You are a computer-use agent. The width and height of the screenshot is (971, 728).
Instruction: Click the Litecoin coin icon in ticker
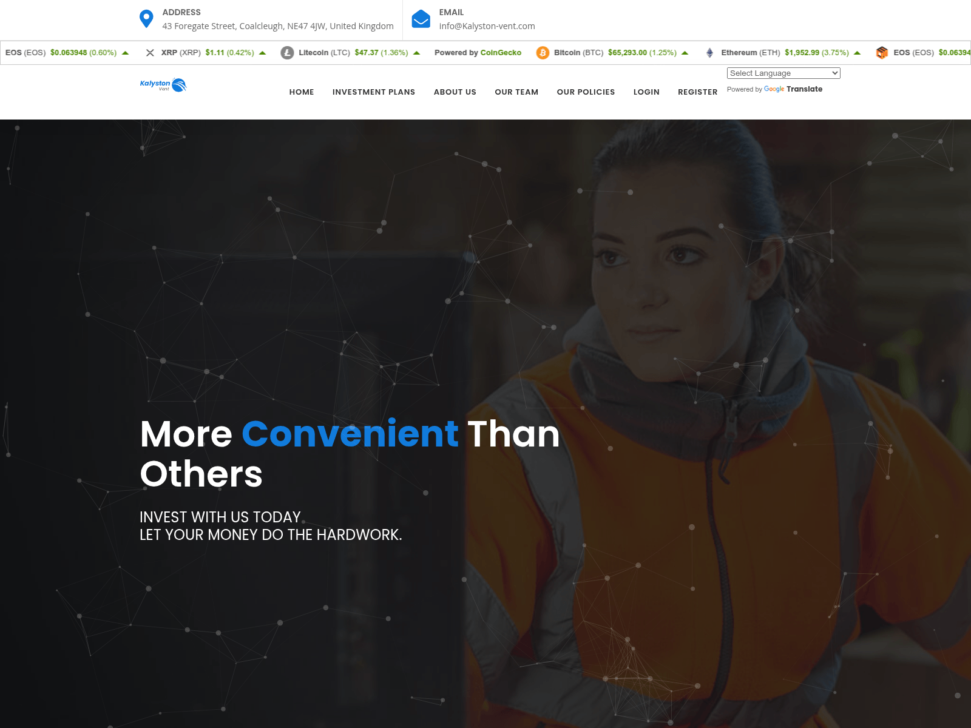point(287,53)
